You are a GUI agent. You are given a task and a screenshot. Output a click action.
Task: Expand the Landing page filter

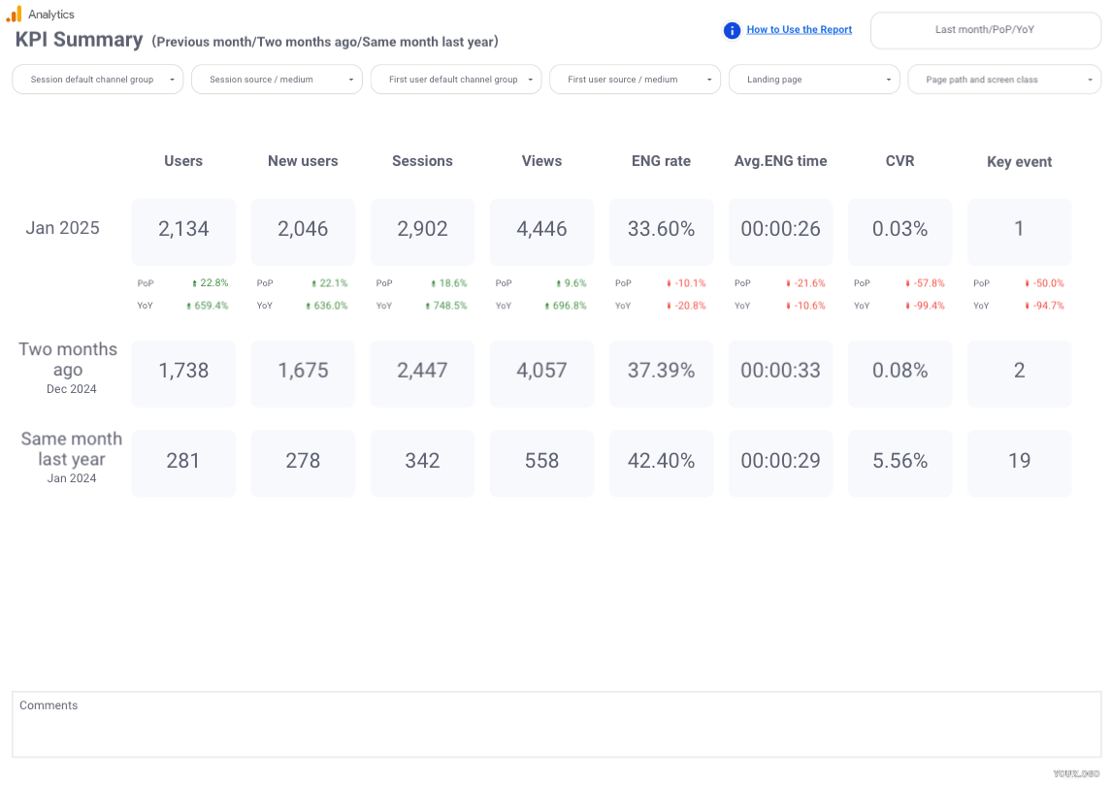click(x=814, y=80)
